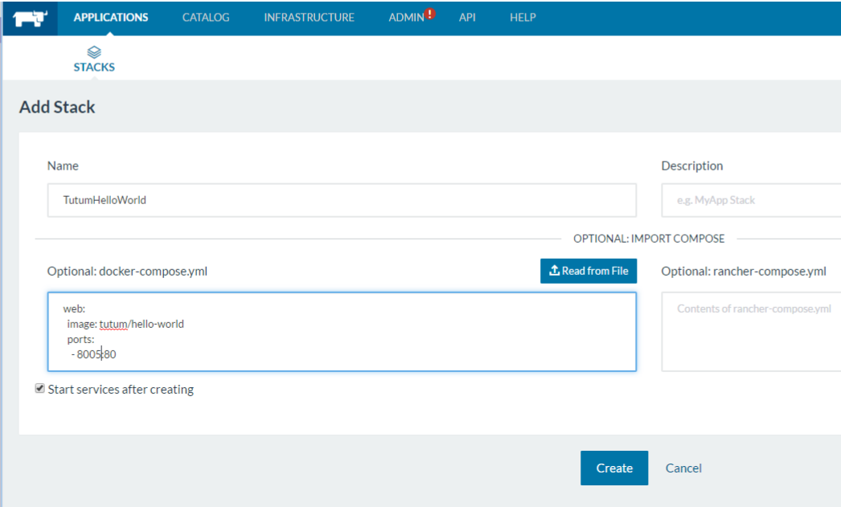Open the HELP menu

[522, 17]
